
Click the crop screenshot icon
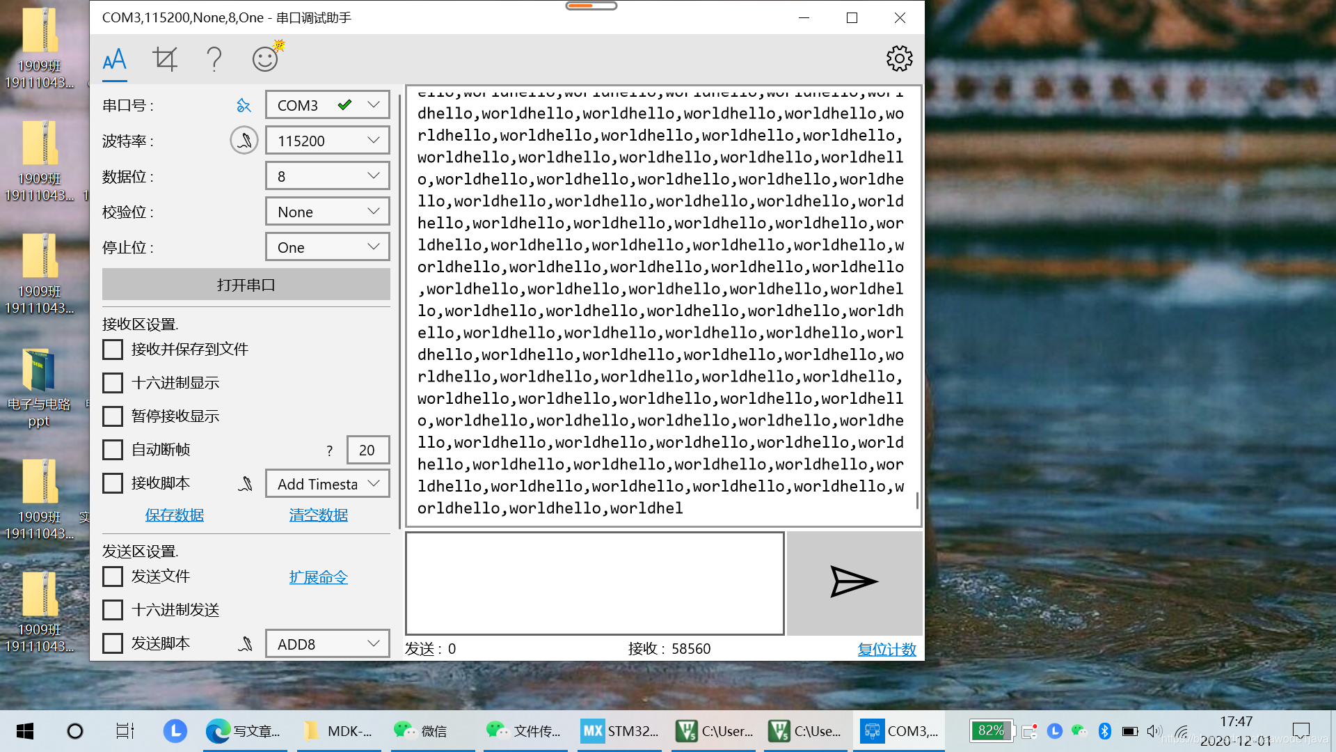pyautogui.click(x=165, y=59)
